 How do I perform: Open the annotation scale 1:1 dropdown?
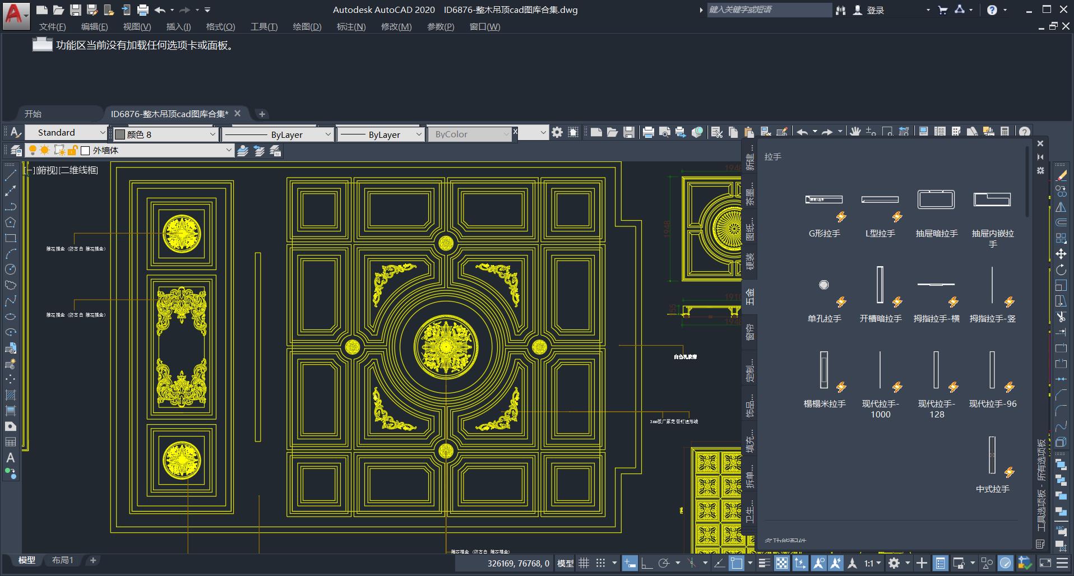pyautogui.click(x=872, y=563)
